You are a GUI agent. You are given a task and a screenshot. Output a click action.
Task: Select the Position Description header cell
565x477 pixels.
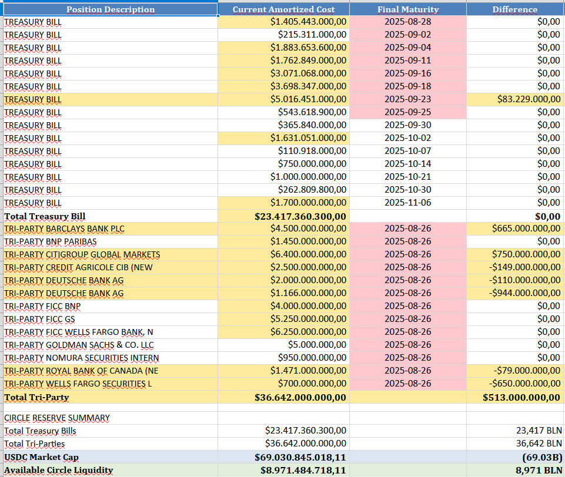(111, 9)
